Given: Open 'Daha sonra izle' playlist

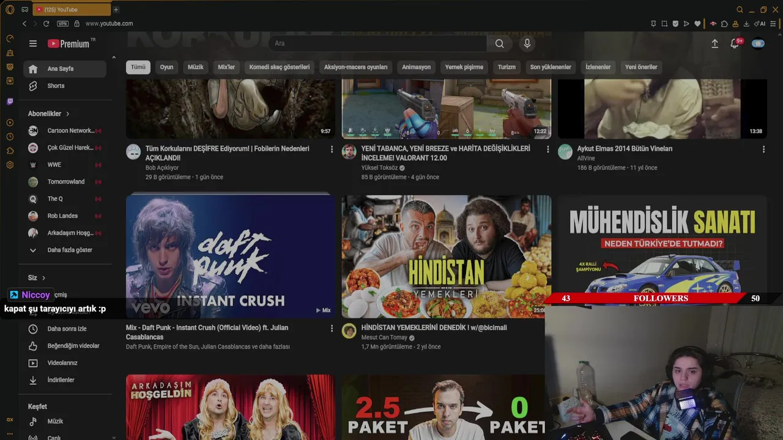Looking at the screenshot, I should [65, 329].
